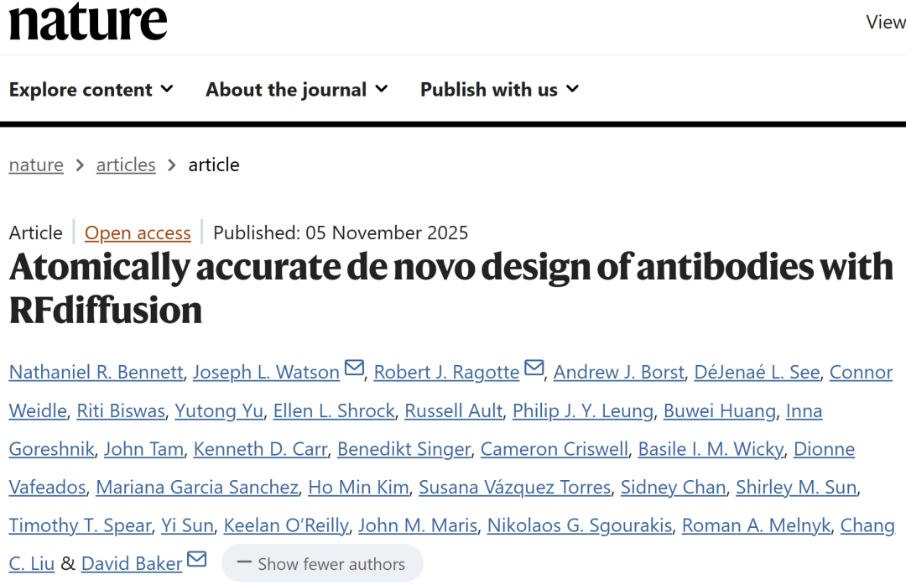Click envelope icon next to David Baker
906x585 pixels.
coord(196,561)
